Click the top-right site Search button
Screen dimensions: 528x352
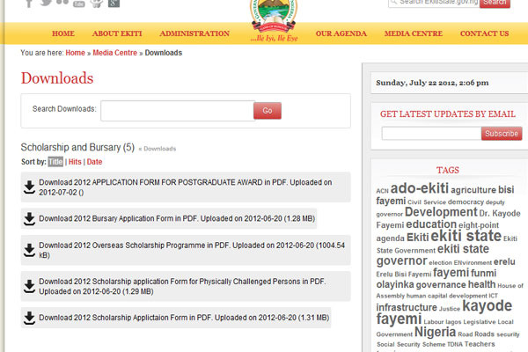[495, 3]
